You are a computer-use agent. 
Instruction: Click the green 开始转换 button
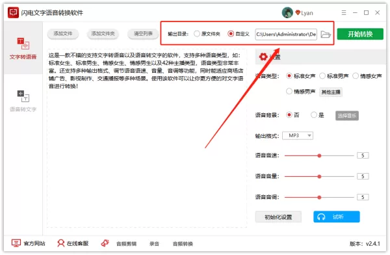coord(360,34)
